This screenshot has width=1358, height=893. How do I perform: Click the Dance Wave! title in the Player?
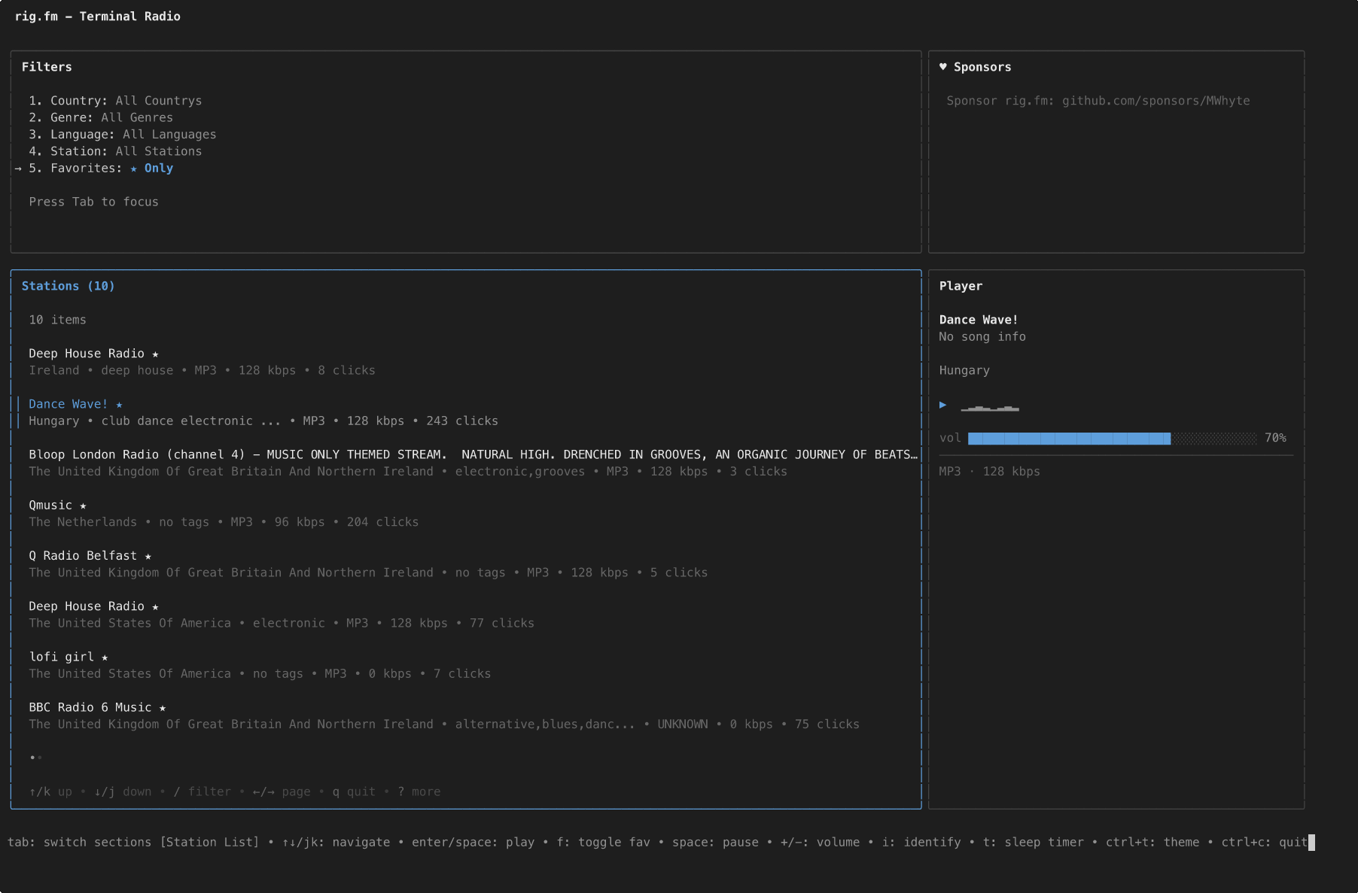tap(979, 320)
